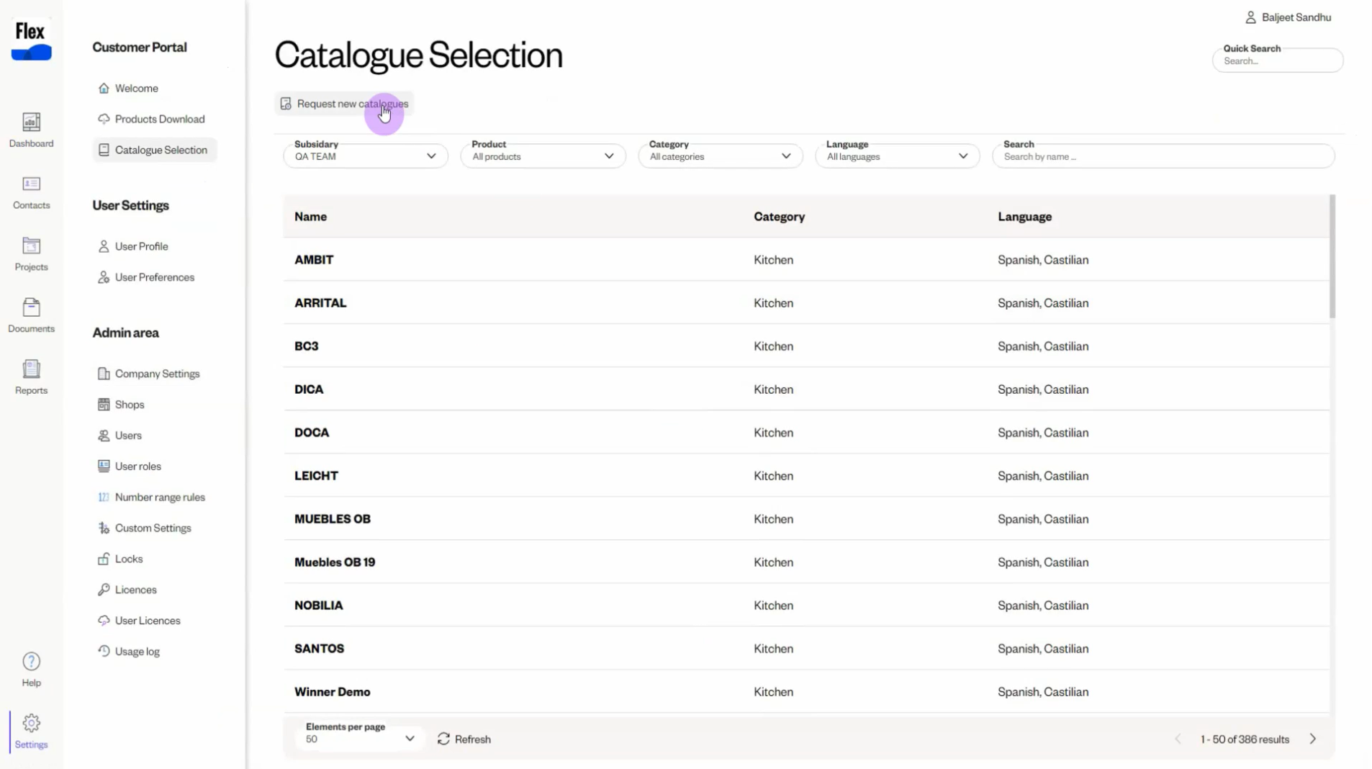Open the Help question mark icon

click(x=31, y=661)
